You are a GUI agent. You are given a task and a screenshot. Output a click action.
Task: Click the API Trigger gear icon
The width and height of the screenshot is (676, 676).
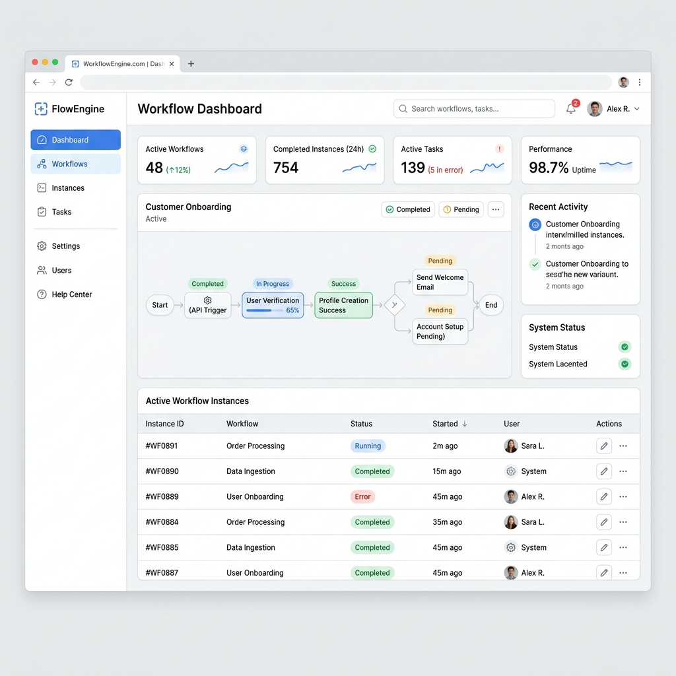click(x=207, y=300)
